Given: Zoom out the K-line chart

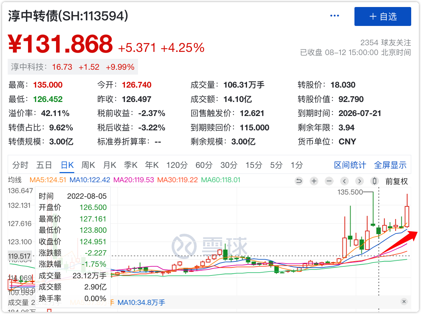Looking at the screenshot, I should (329, 181).
